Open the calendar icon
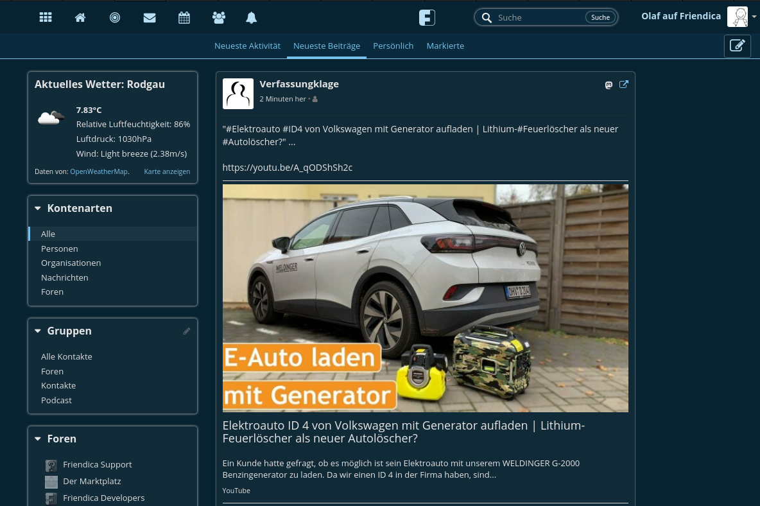760x506 pixels. click(184, 18)
